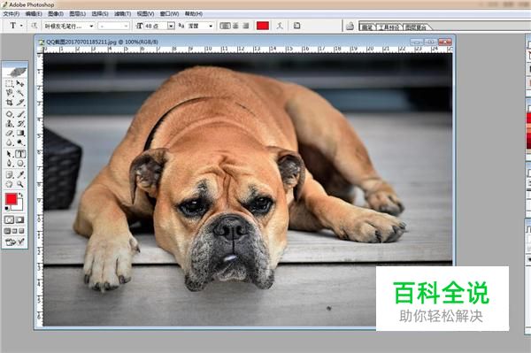Select the Slice tool
This screenshot has height=353, width=531.
pyautogui.click(x=20, y=102)
